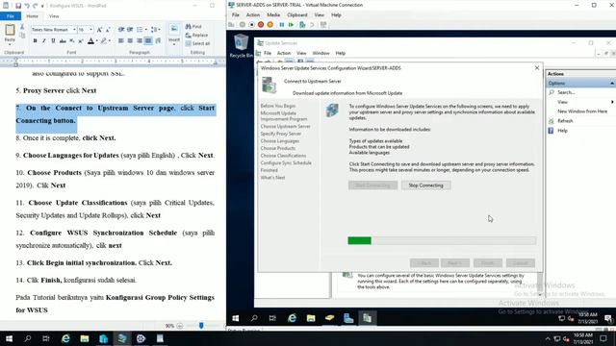
Task: Expand the View submenu arrow in Actions pane
Action: [612, 102]
